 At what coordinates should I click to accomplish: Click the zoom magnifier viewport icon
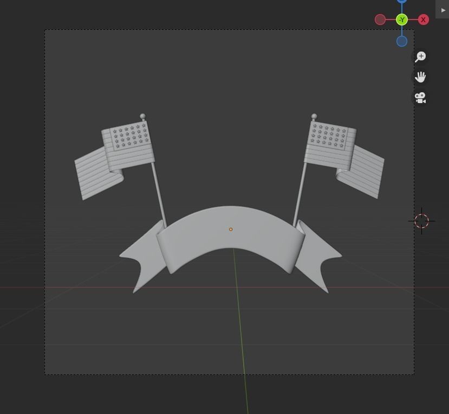pos(420,56)
